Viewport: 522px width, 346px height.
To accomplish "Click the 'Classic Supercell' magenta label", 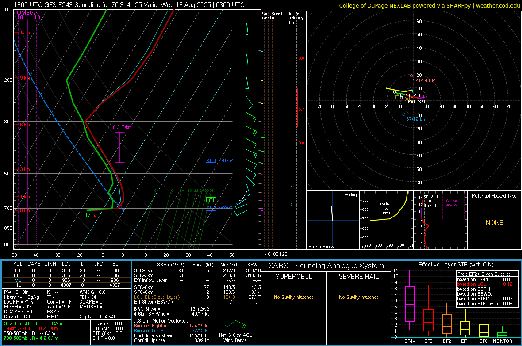I will [x=452, y=203].
